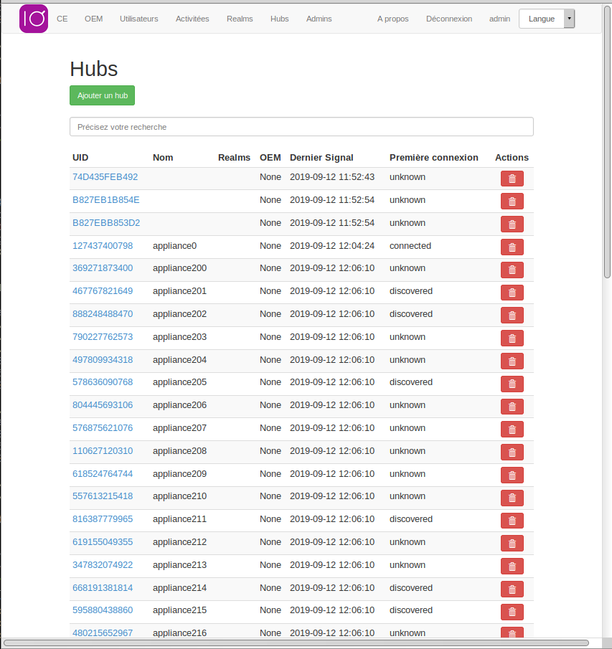The image size is (612, 649).
Task: Click the Déconnexion link
Action: click(x=449, y=19)
